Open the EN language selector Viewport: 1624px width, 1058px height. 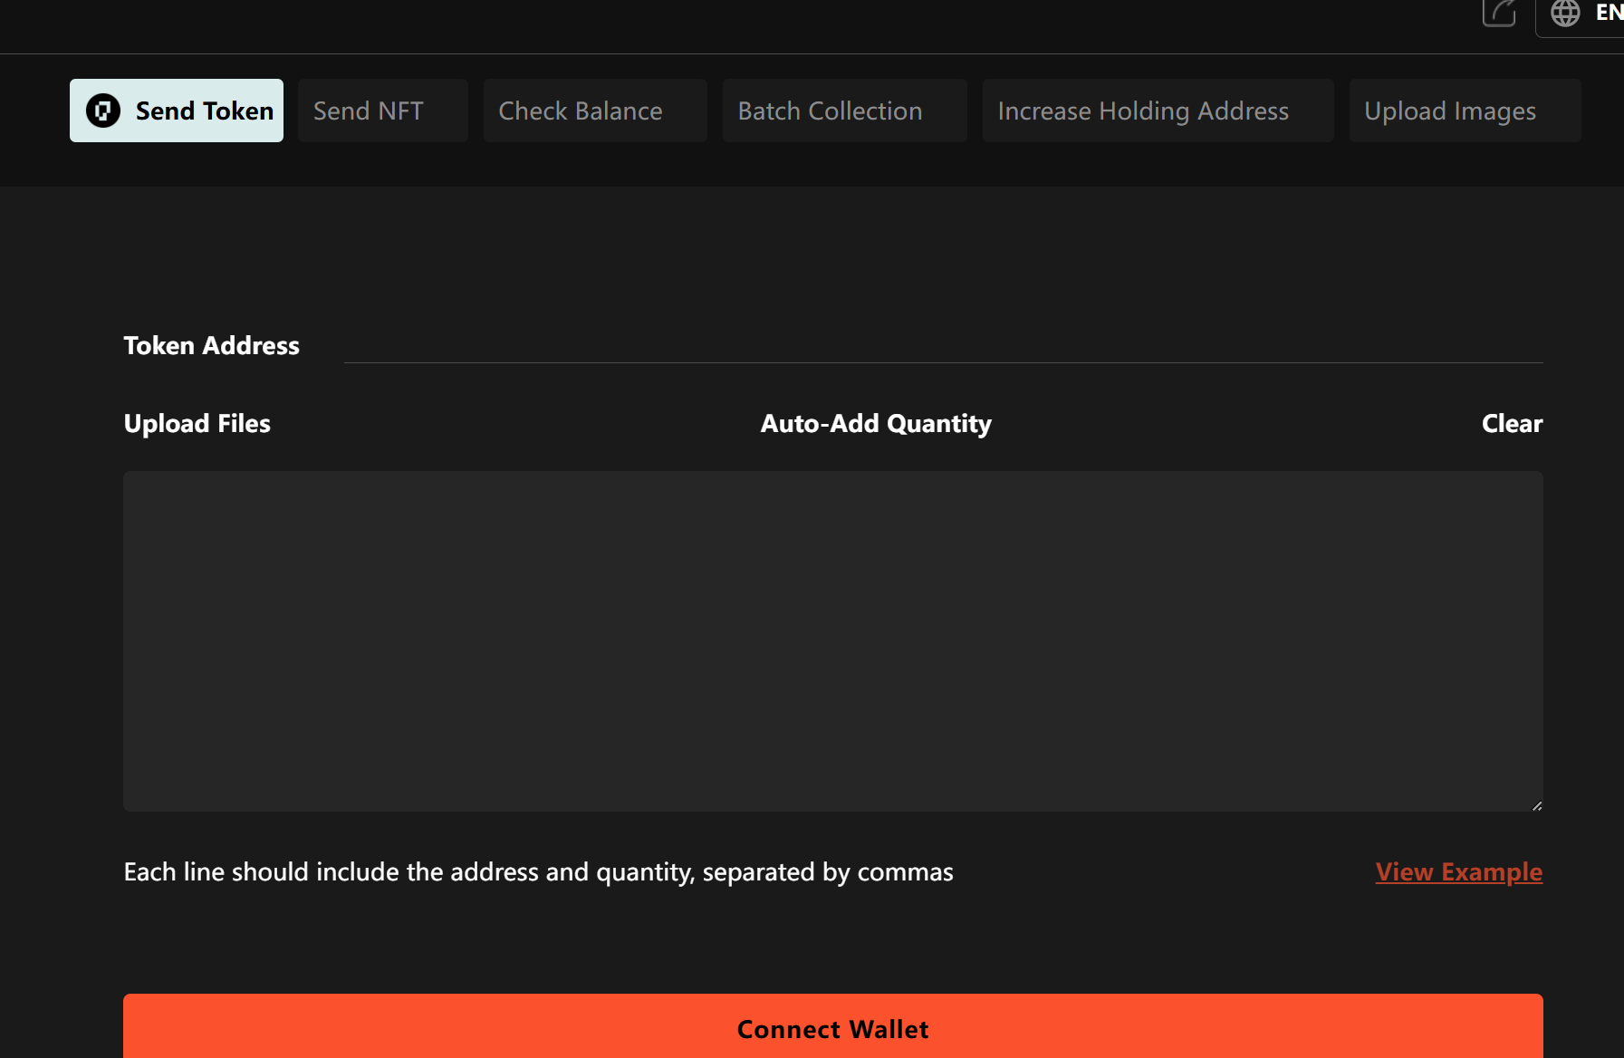click(1608, 13)
